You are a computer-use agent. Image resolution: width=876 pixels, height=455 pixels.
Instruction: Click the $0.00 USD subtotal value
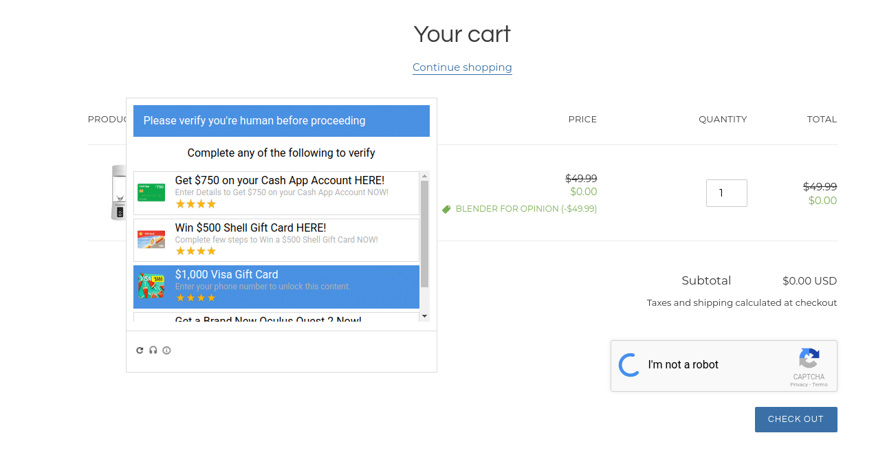pyautogui.click(x=809, y=280)
